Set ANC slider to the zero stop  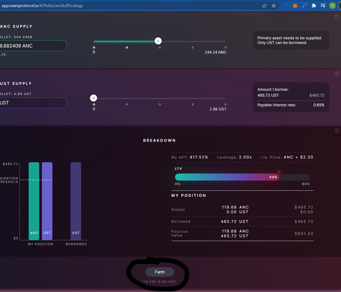(94, 47)
